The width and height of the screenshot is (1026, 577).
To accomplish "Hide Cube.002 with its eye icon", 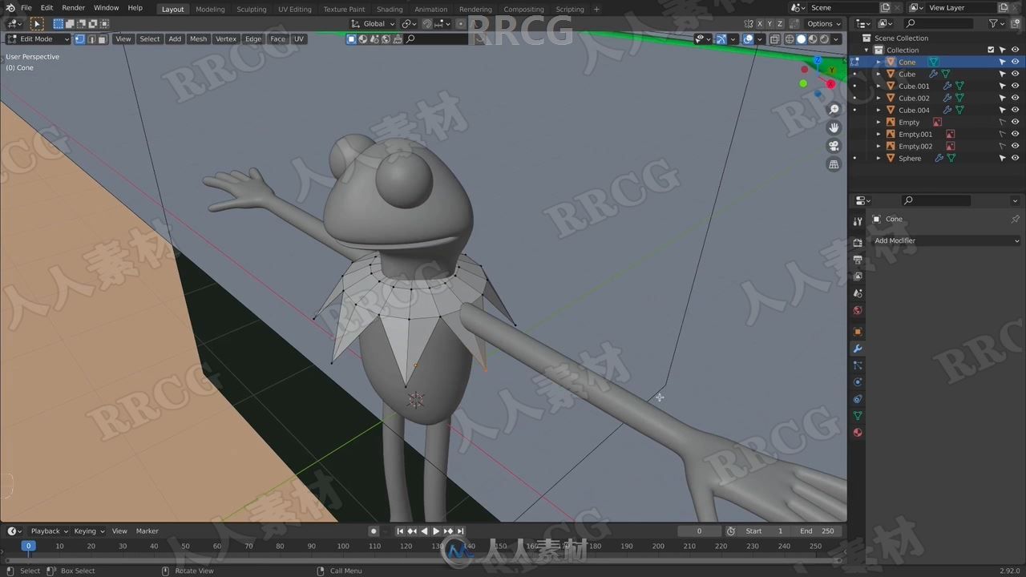I will point(1015,98).
